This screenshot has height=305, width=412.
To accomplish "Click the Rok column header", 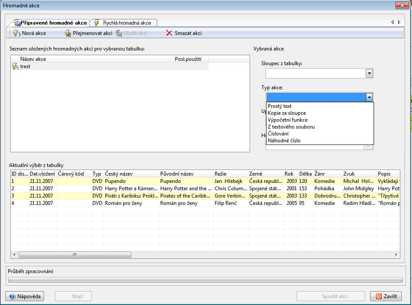I will tap(291, 174).
